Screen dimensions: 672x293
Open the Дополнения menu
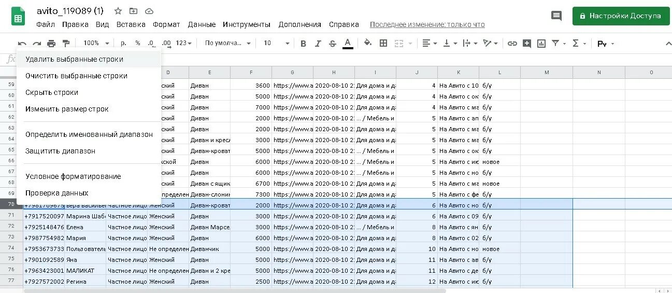(299, 24)
